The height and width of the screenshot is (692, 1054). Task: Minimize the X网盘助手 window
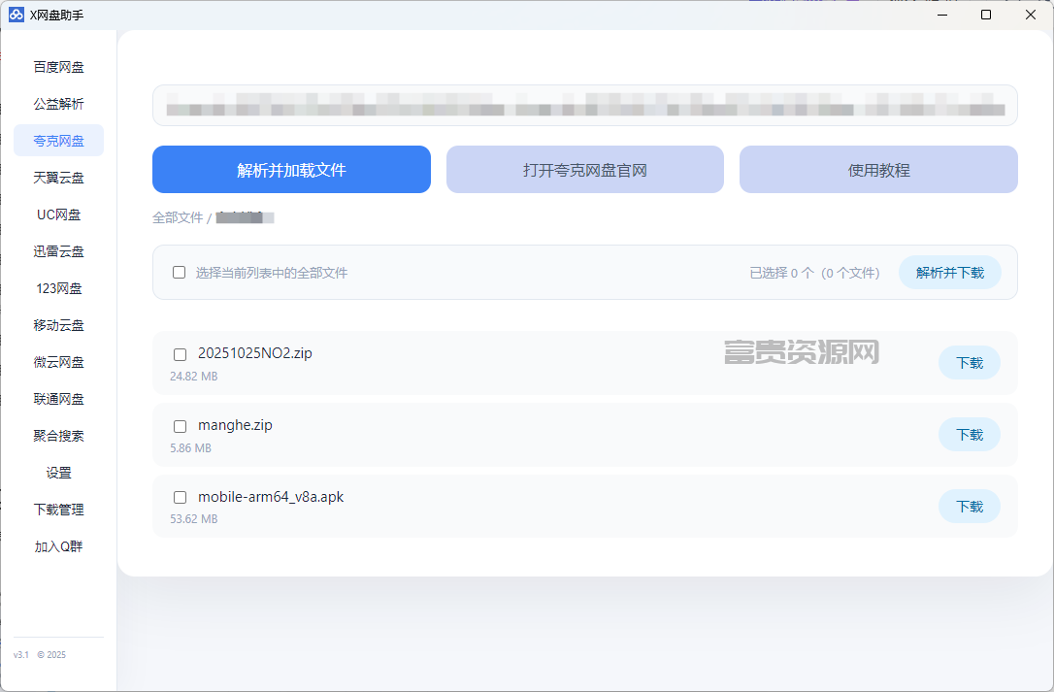(x=942, y=15)
